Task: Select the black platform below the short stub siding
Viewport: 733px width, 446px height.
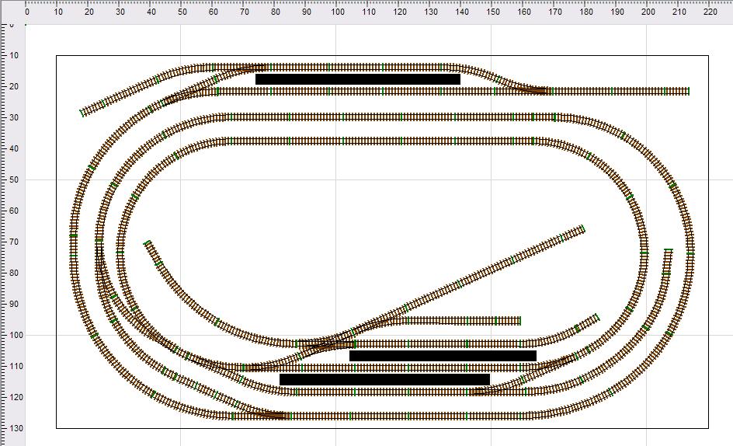Action: [x=443, y=356]
